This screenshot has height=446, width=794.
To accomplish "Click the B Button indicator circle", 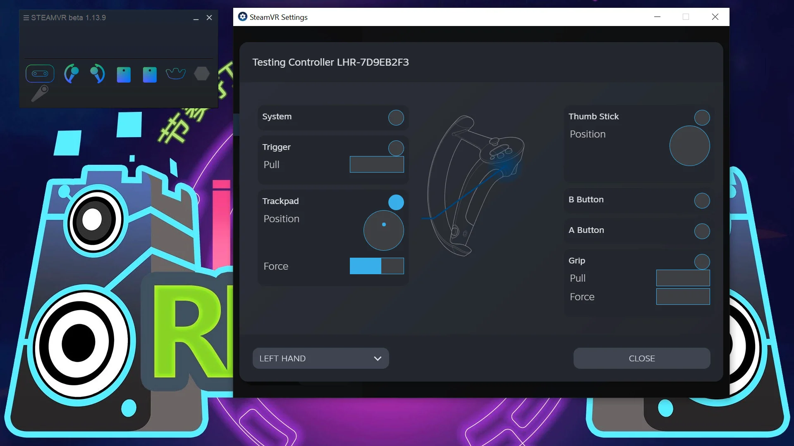I will [702, 201].
